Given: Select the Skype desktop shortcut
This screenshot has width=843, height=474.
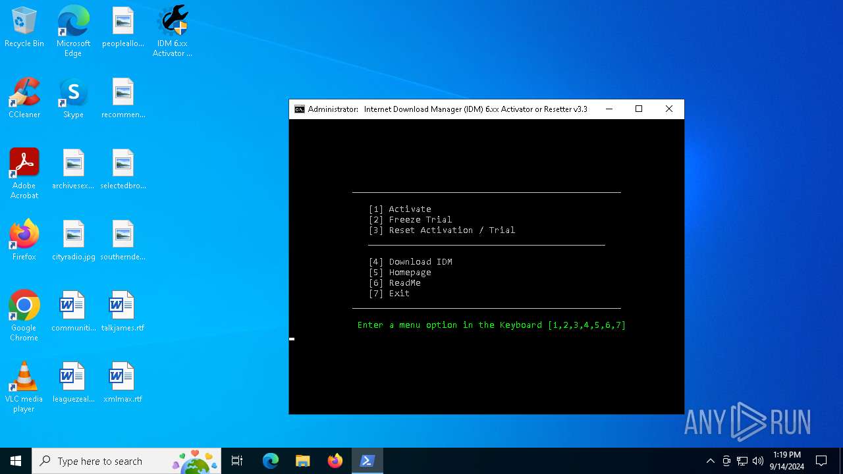Looking at the screenshot, I should (73, 99).
